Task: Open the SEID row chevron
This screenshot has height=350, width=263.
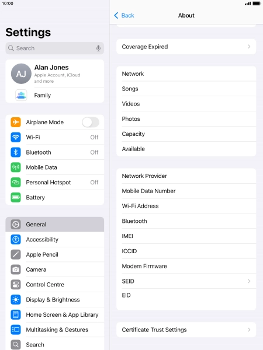Action: pos(249,281)
